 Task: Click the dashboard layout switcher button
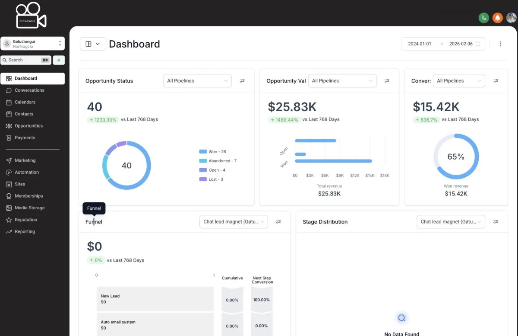coord(93,44)
